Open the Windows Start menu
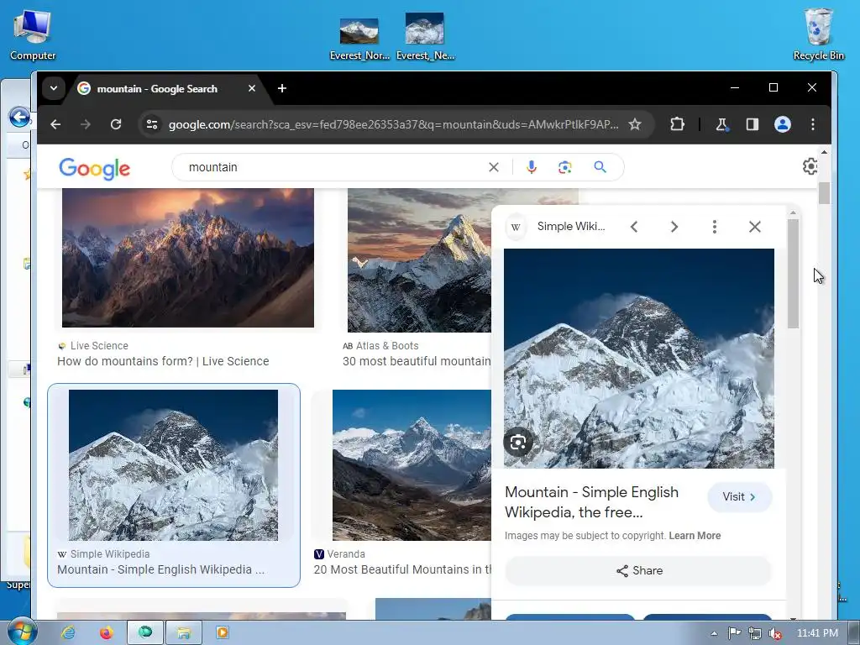The image size is (860, 645). pos(21,632)
